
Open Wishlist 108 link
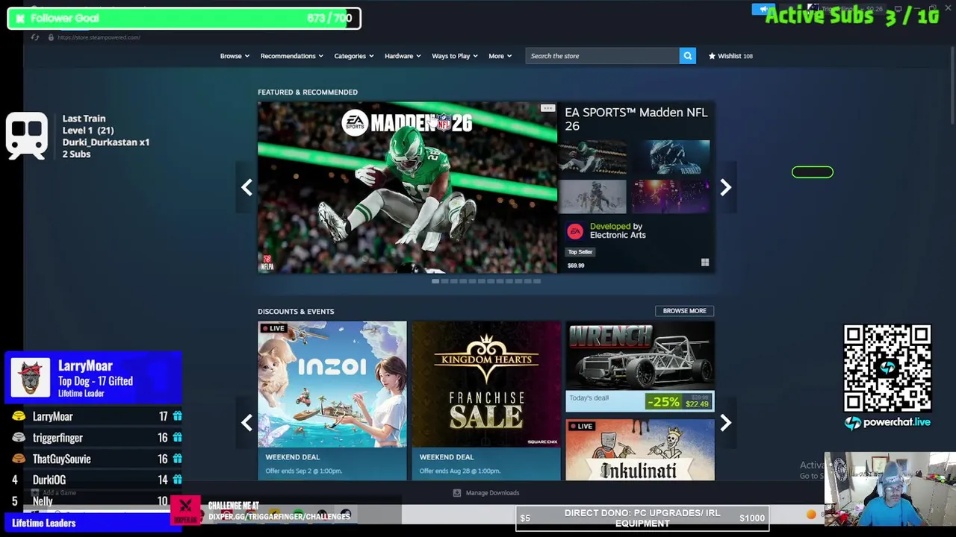tap(730, 56)
